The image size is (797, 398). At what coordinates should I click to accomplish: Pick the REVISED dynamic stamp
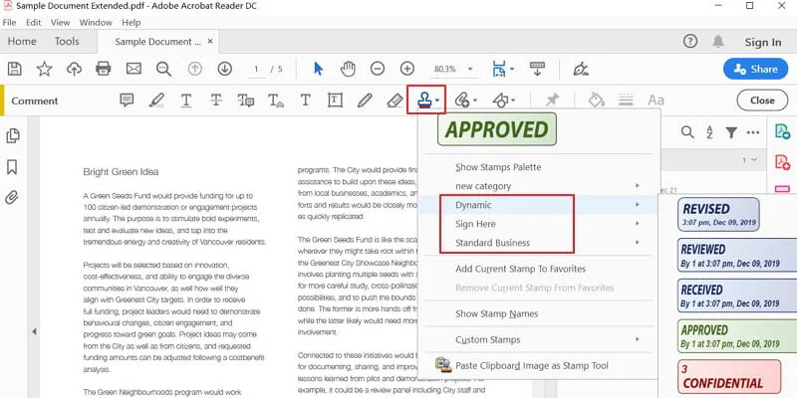tap(718, 215)
